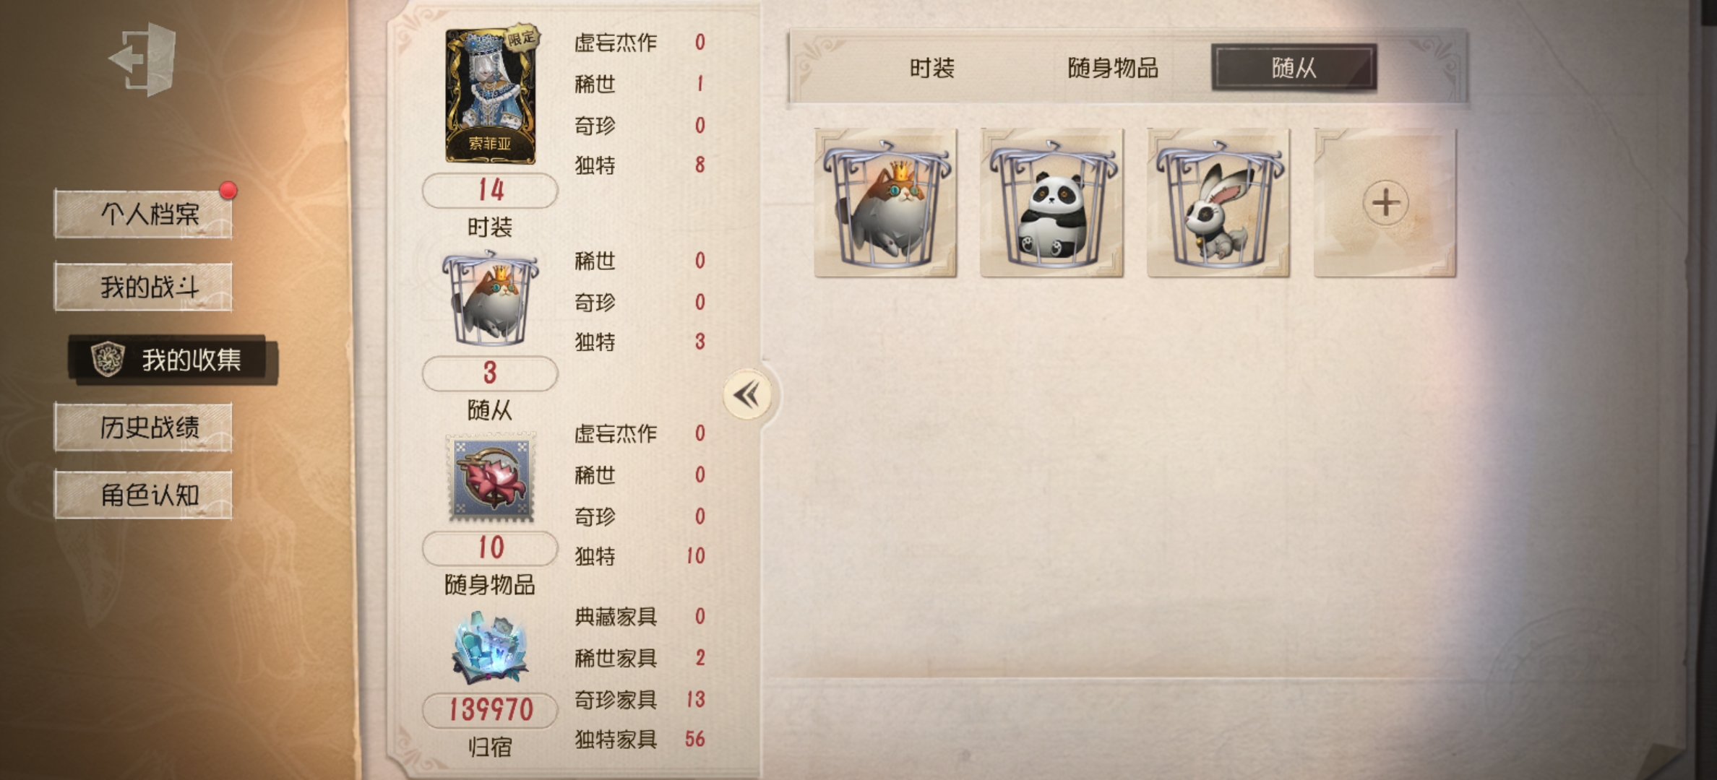Open the 索菲亚 costume portrait card
Screen dimensions: 1717x780
pos(491,96)
